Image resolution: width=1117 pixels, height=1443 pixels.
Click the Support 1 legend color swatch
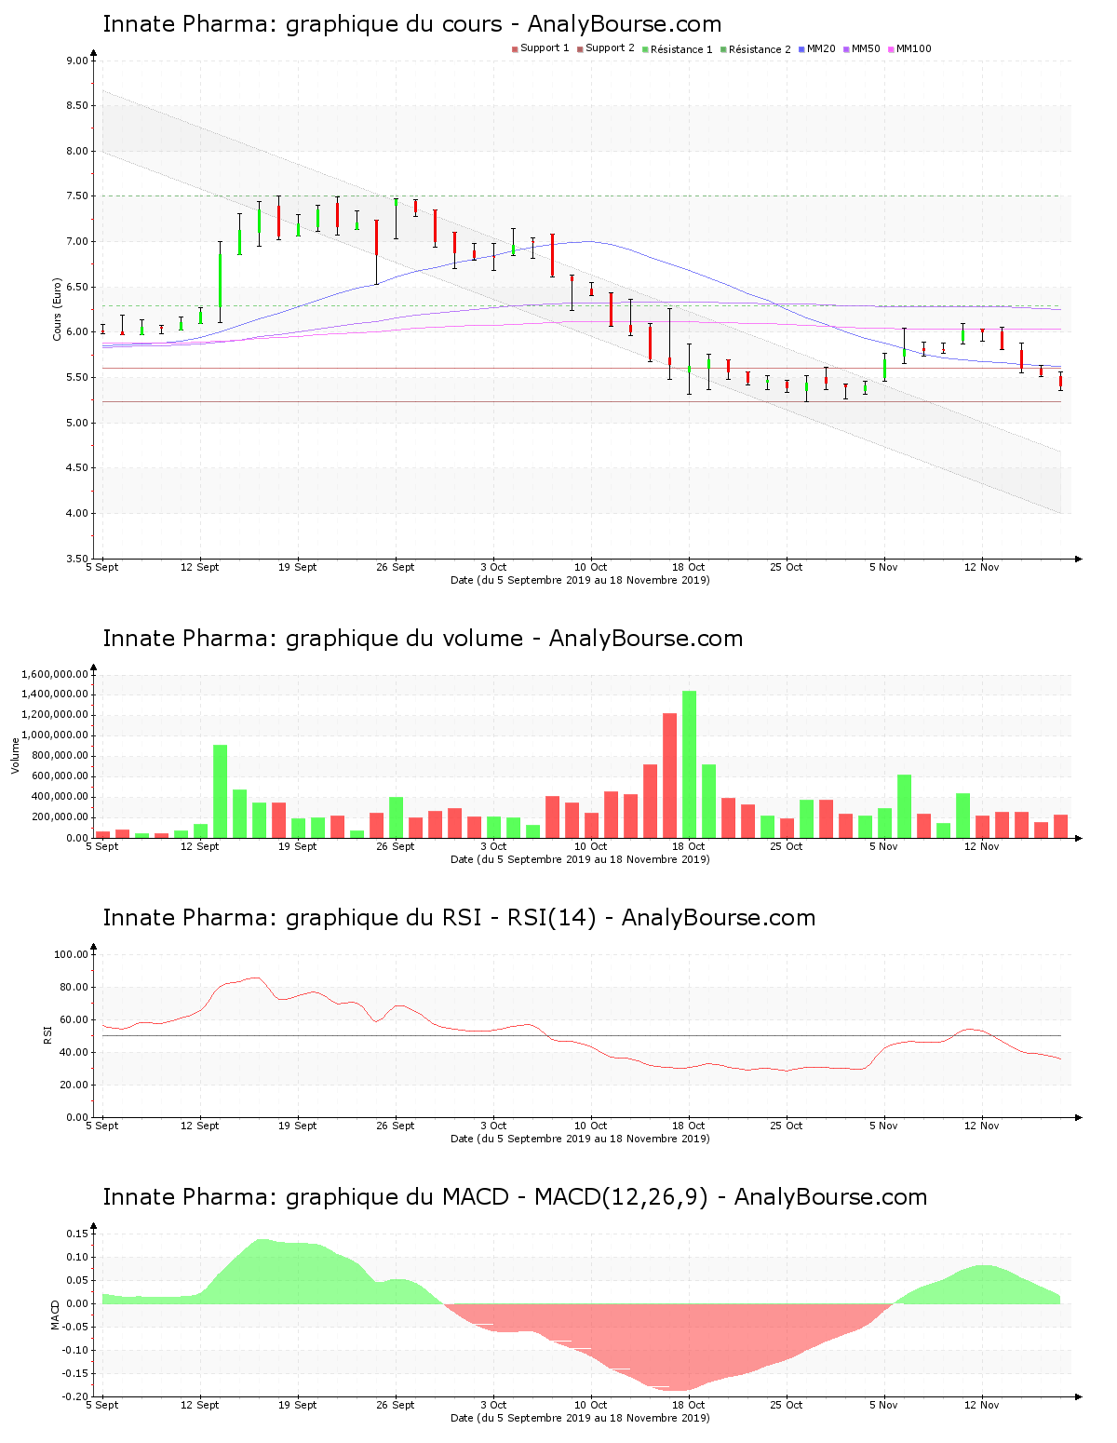coord(515,49)
